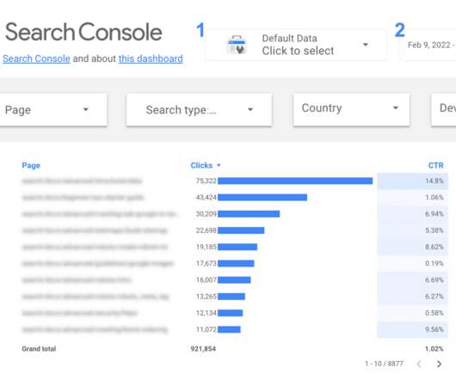Go to previous page of table results
The height and width of the screenshot is (380, 456).
(419, 364)
